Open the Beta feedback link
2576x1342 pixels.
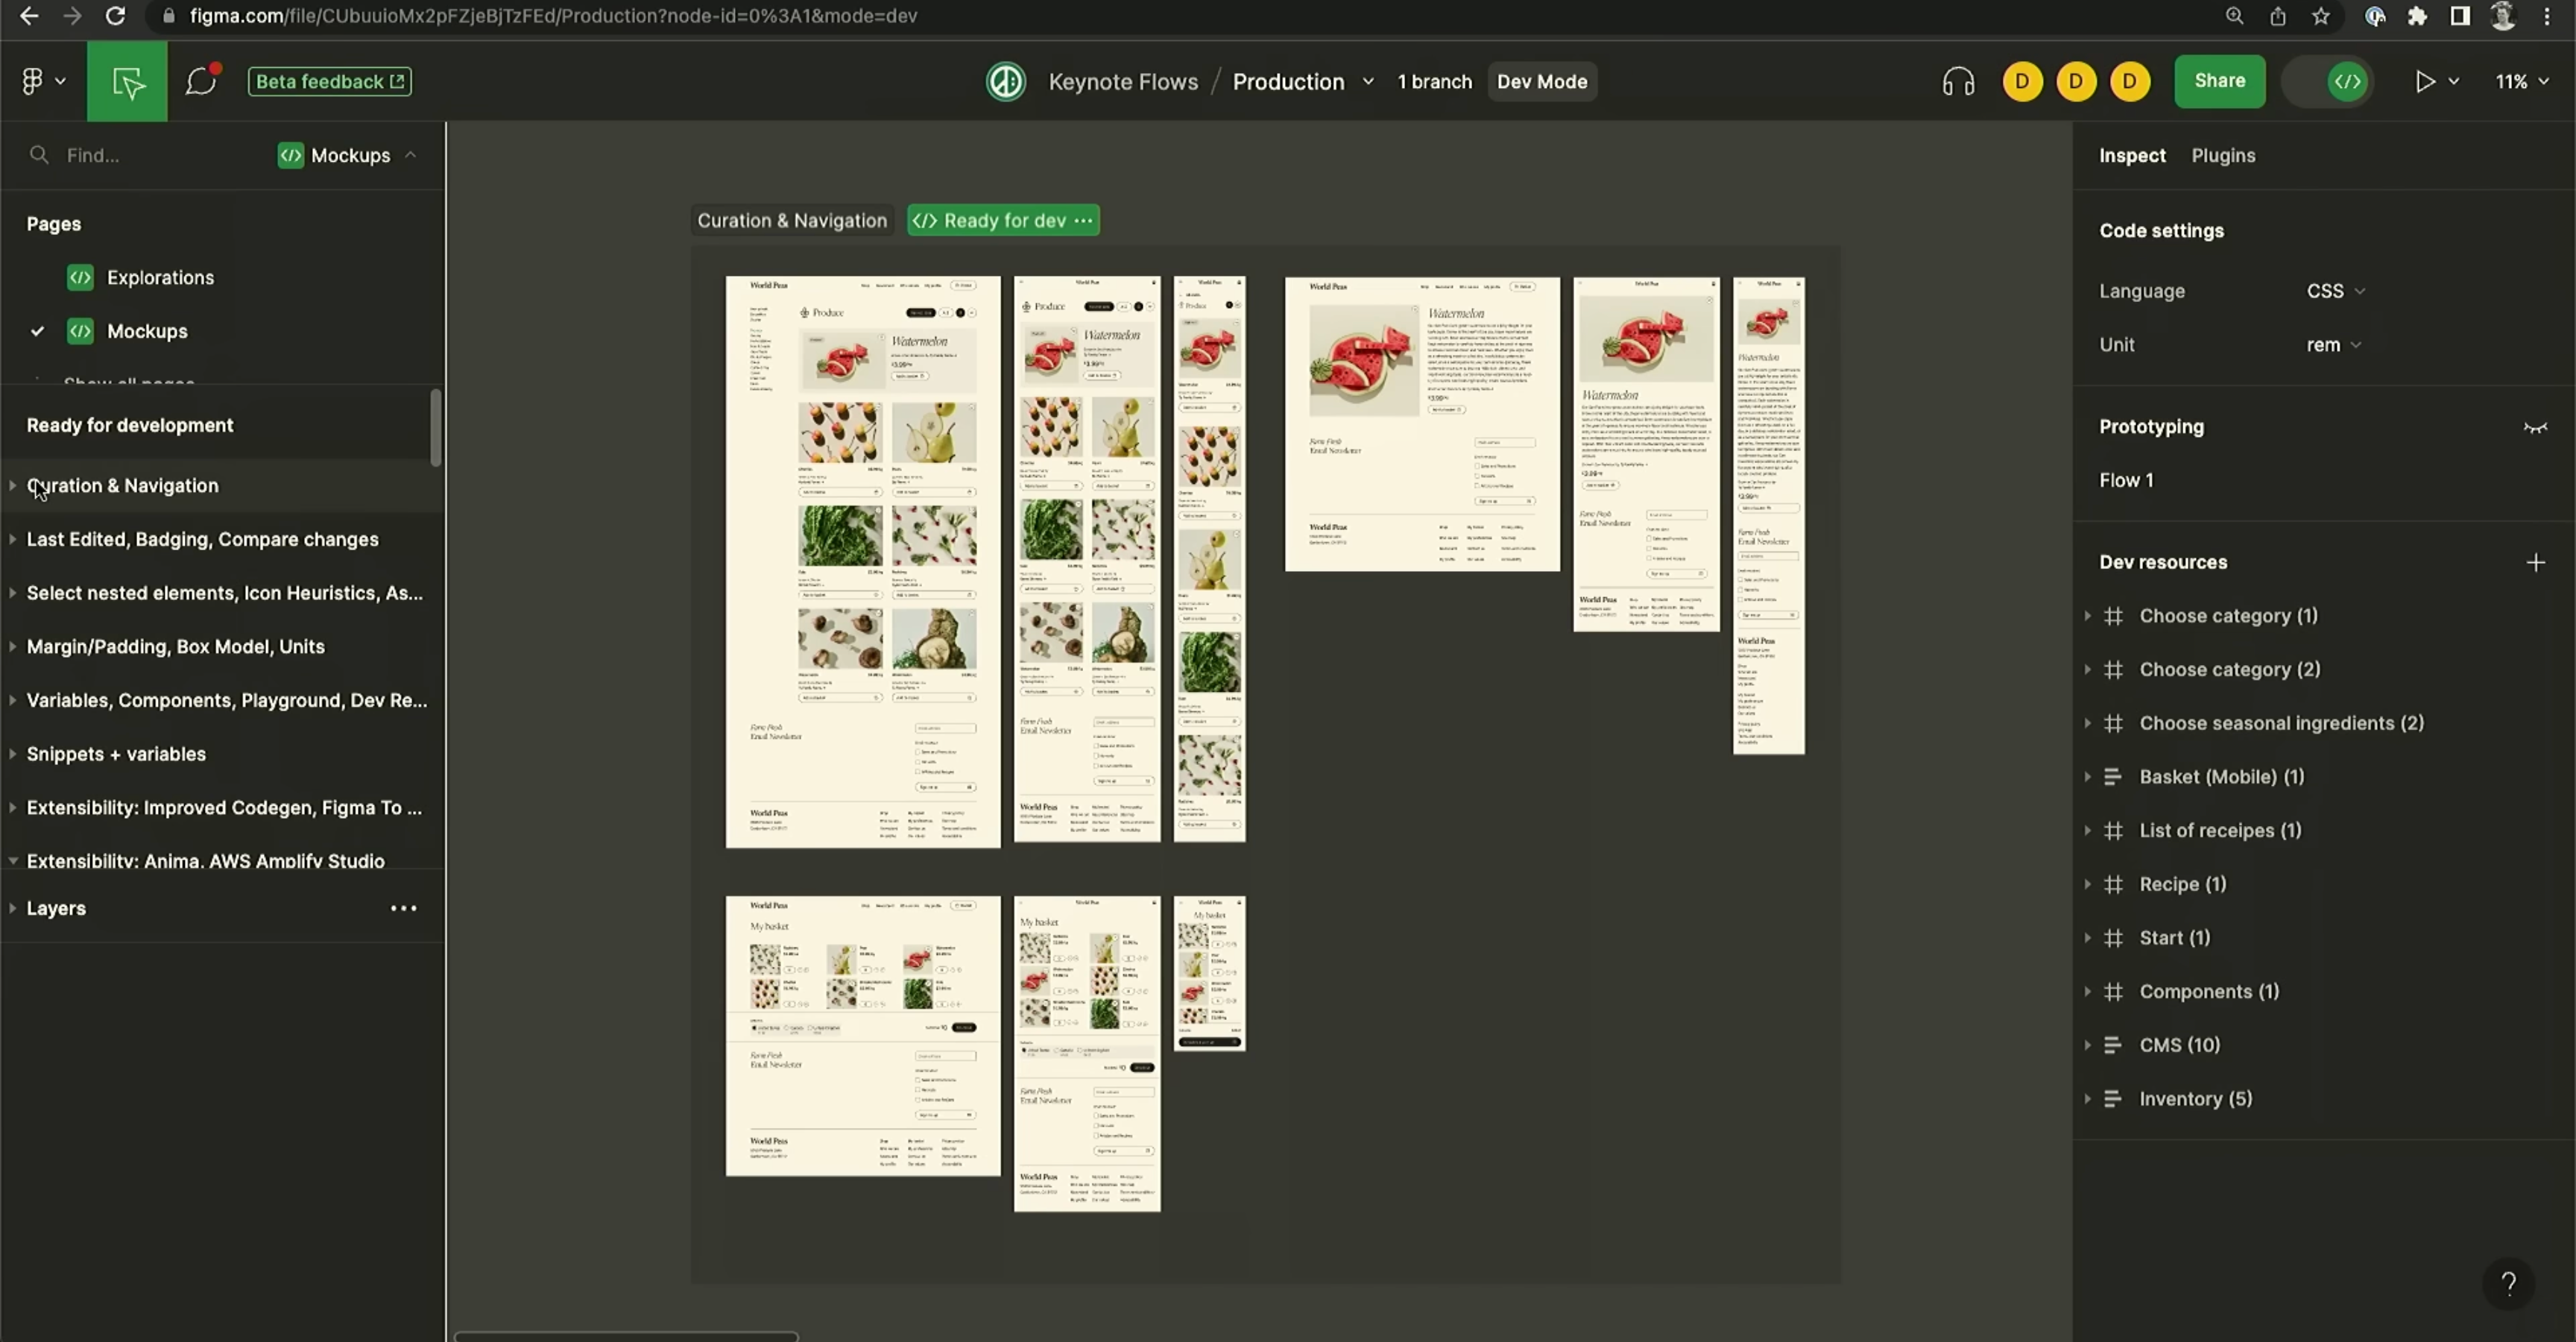click(329, 81)
